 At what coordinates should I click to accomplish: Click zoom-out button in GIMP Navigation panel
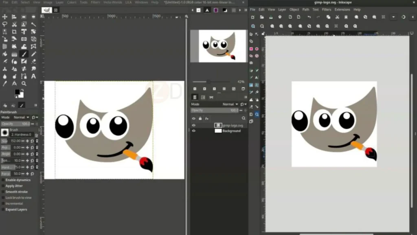(195, 89)
